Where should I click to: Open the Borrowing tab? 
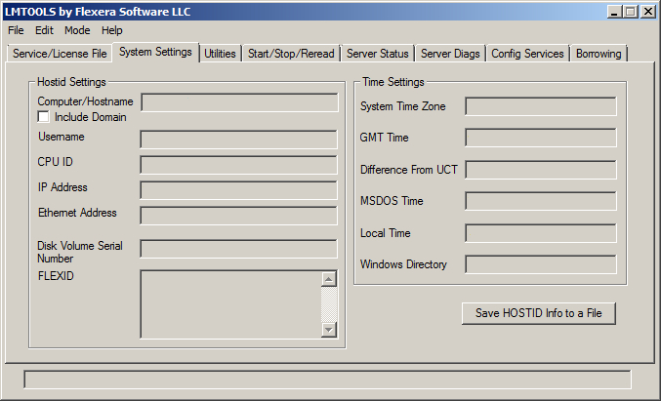click(599, 54)
